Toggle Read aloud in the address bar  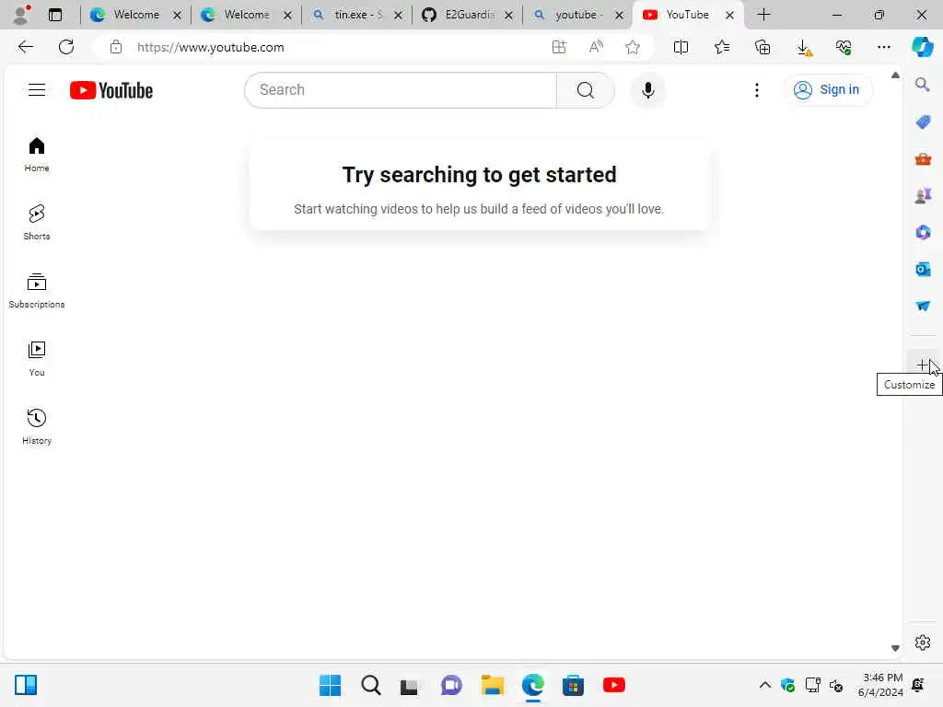pyautogui.click(x=596, y=48)
